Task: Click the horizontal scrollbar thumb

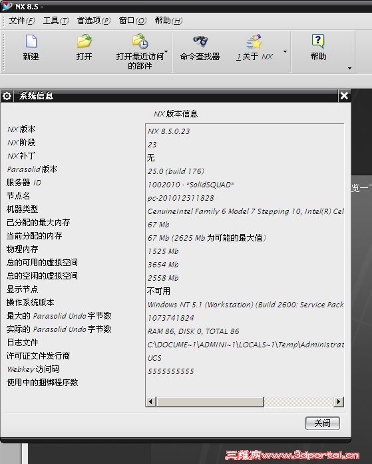Action: (210, 401)
